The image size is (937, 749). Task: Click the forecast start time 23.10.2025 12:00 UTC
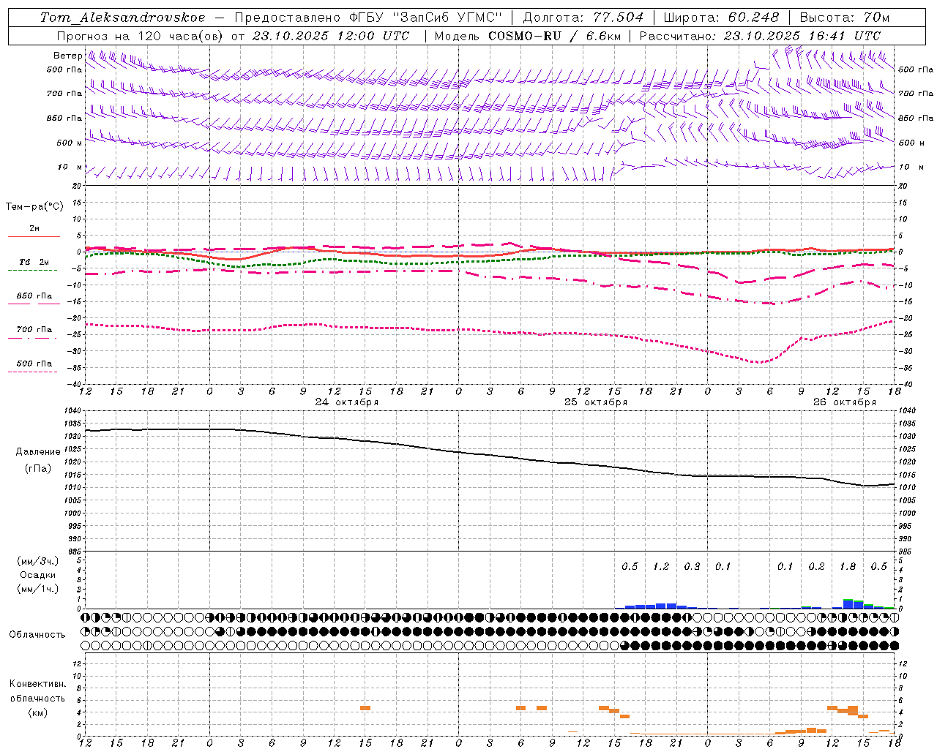pos(330,36)
